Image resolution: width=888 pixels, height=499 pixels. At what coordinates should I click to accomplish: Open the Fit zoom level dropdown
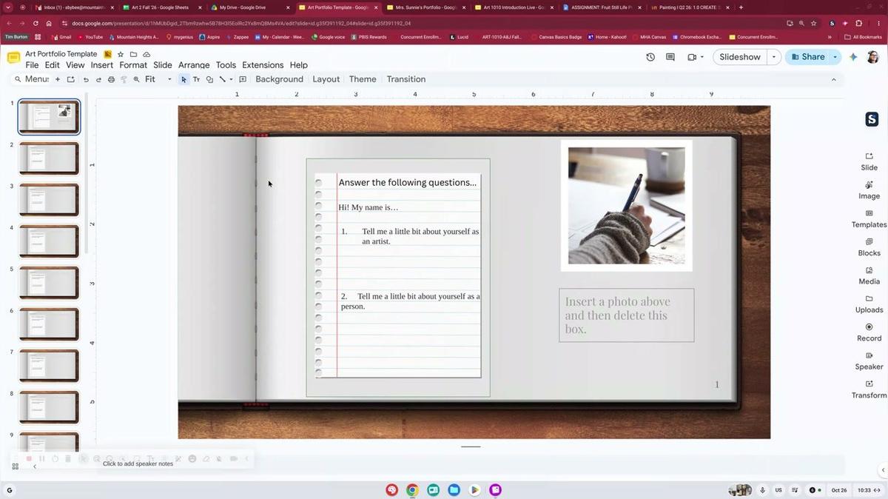[158, 79]
